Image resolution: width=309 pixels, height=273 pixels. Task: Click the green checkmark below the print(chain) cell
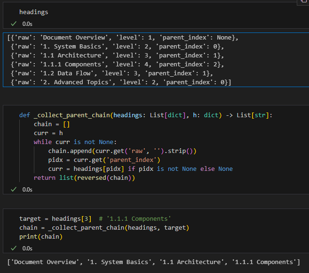point(14,248)
